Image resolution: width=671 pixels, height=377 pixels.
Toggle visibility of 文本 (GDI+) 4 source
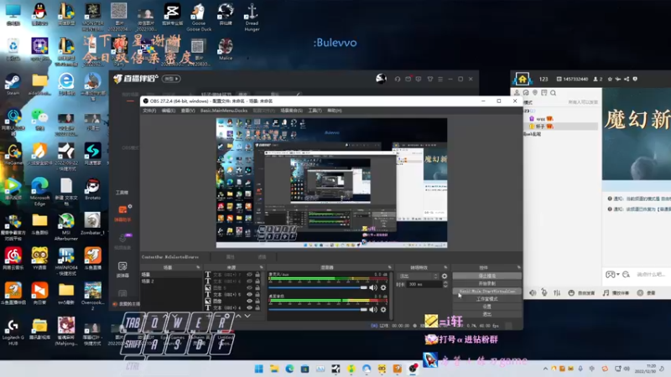(249, 307)
